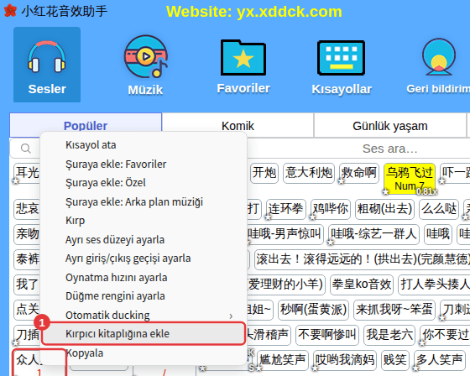Screen dimensions: 470x376
Task: Switch to the Popüler tab
Action: pyautogui.click(x=86, y=126)
